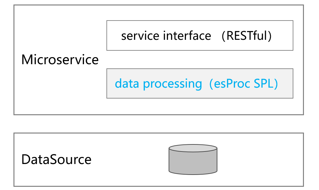Image resolution: width=319 pixels, height=190 pixels.
Task: Click the blue word "data"
Action: (127, 83)
